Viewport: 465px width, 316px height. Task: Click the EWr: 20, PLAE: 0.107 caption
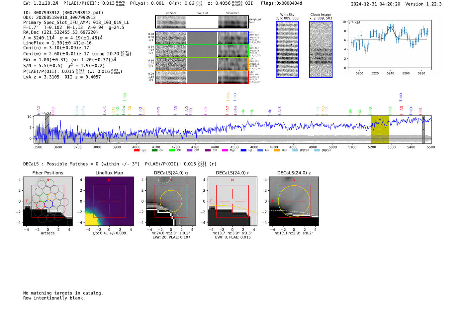[x=171, y=237]
